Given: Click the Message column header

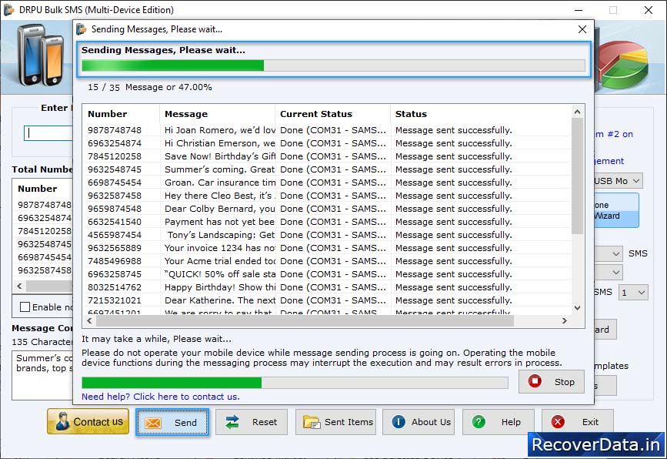Looking at the screenshot, I should (x=218, y=114).
